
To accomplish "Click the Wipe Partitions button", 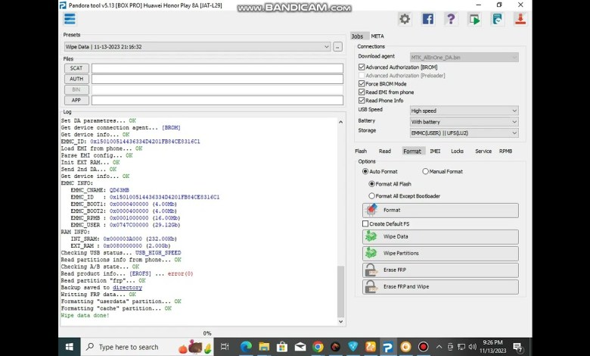I will [440, 253].
